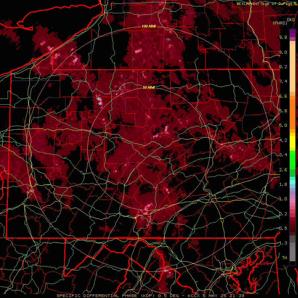This screenshot has width=298, height=298.
Task: Click the 7.4 scale value
Action: [x=283, y=81]
